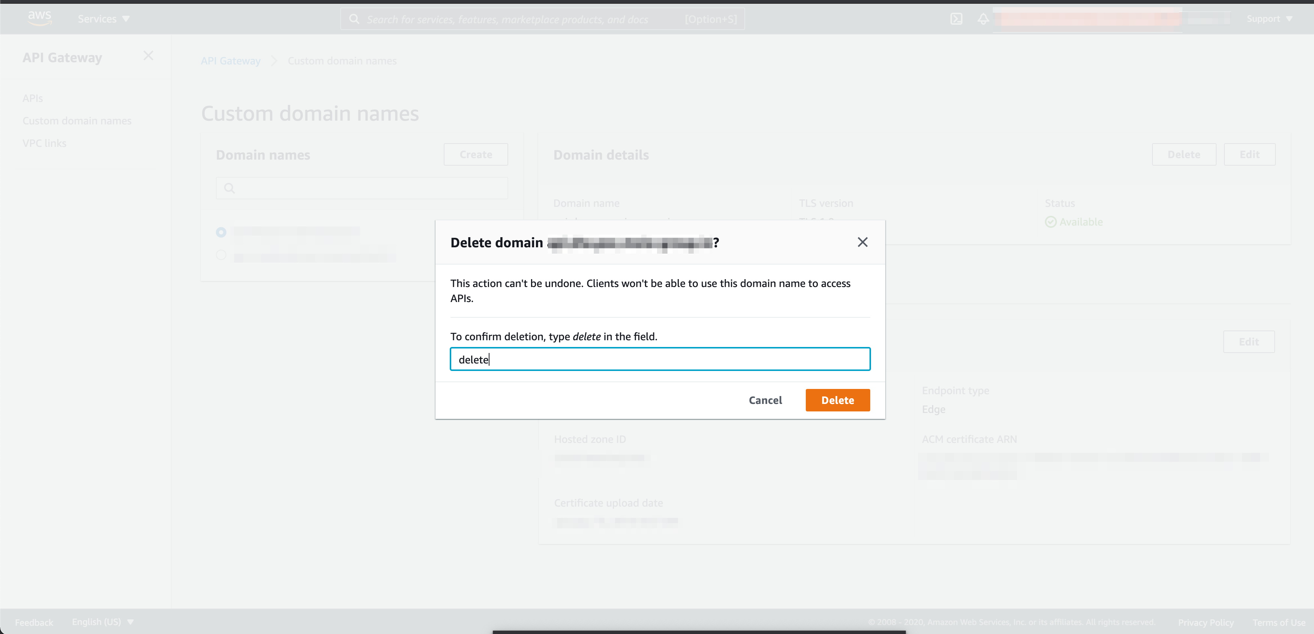Open the CloudShell terminal icon
The height and width of the screenshot is (634, 1314).
(x=956, y=19)
